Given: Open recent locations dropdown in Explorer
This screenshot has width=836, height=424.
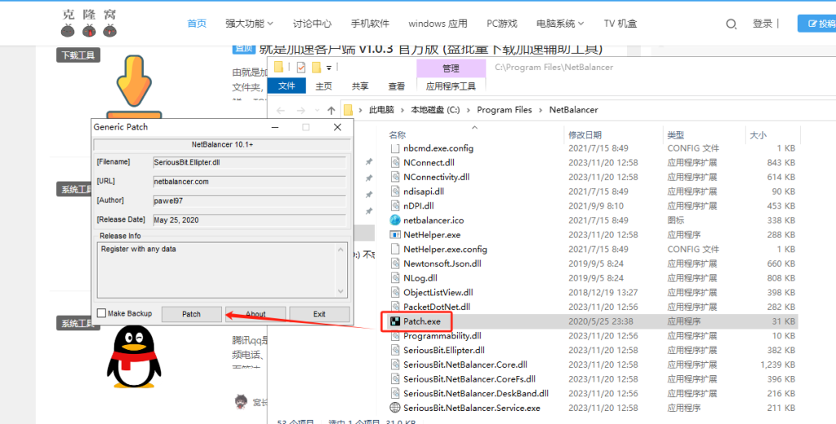Looking at the screenshot, I should [x=317, y=110].
